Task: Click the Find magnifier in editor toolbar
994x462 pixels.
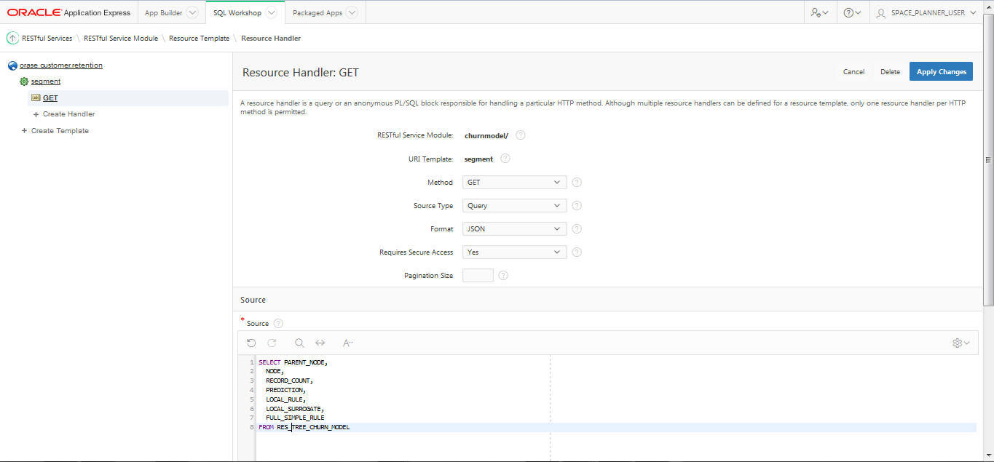Action: [x=299, y=343]
